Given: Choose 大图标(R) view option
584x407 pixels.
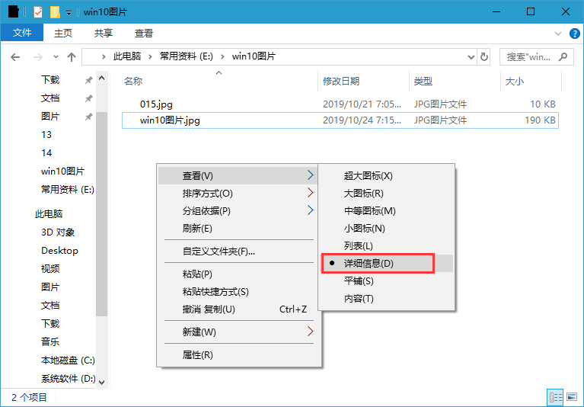Looking at the screenshot, I should coord(363,194).
